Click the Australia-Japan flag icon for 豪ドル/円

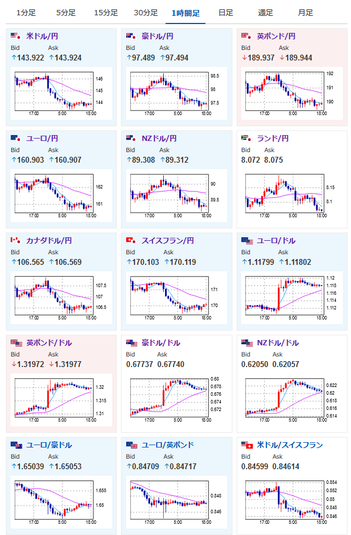coord(131,36)
